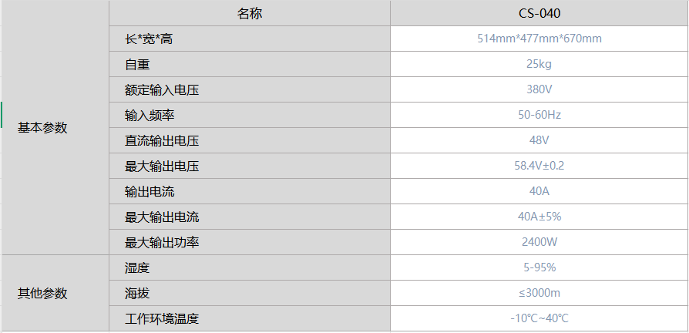Viewport: 689px width, 333px height.
Task: Click the 25kg weight value
Action: [539, 64]
